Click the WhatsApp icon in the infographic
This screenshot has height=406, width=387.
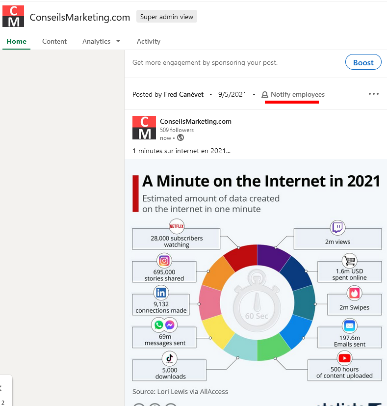point(158,325)
